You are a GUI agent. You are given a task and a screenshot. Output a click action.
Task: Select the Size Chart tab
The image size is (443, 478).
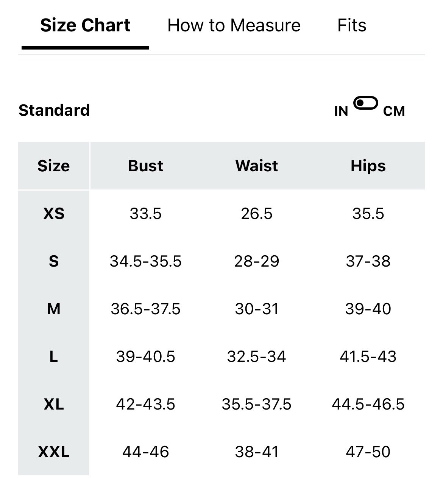click(85, 25)
